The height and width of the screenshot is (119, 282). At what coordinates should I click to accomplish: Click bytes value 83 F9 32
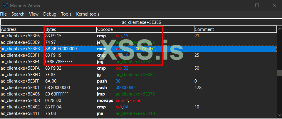53,68
